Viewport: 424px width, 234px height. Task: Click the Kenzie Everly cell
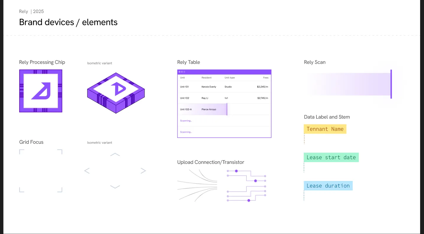point(209,87)
